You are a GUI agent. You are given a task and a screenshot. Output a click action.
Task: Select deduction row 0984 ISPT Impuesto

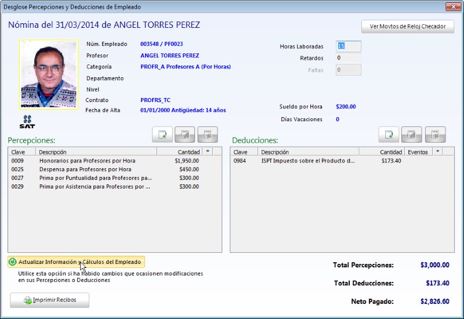pyautogui.click(x=342, y=161)
